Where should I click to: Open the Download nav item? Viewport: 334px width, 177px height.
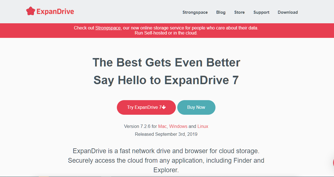coord(288,12)
